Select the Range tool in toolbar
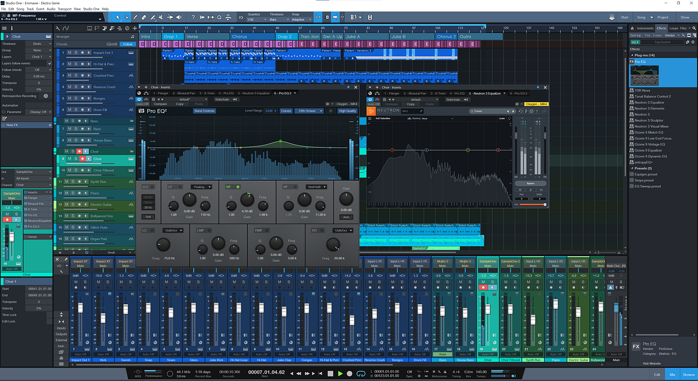The image size is (698, 381). pyautogui.click(x=126, y=17)
